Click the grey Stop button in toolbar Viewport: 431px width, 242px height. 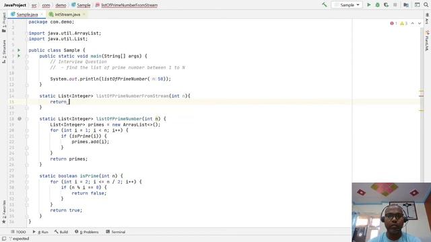(395, 5)
